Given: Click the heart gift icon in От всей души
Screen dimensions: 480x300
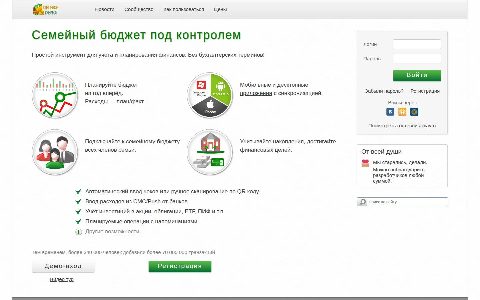Looking at the screenshot, I should [365, 163].
